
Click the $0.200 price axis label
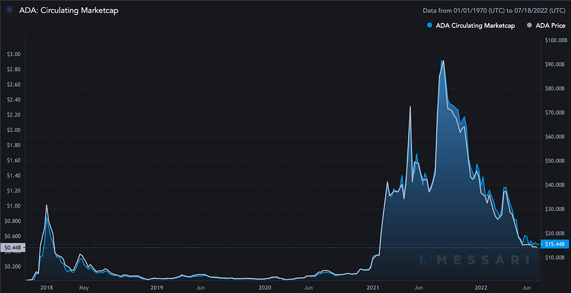pyautogui.click(x=13, y=266)
